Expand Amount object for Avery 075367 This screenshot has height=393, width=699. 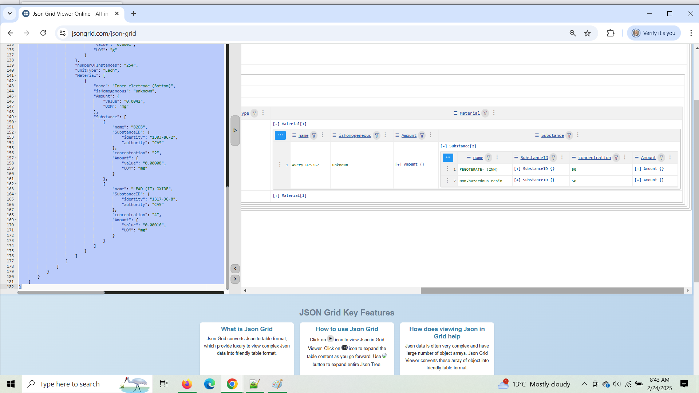(398, 164)
